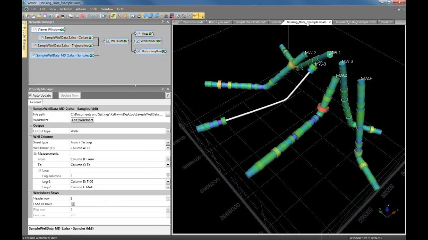Select the General tab in Property Manager
This screenshot has width=428, height=240.
[x=35, y=102]
